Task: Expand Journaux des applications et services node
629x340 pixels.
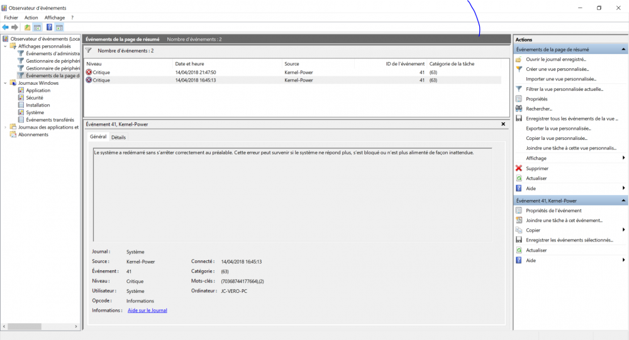Action: tap(6, 127)
